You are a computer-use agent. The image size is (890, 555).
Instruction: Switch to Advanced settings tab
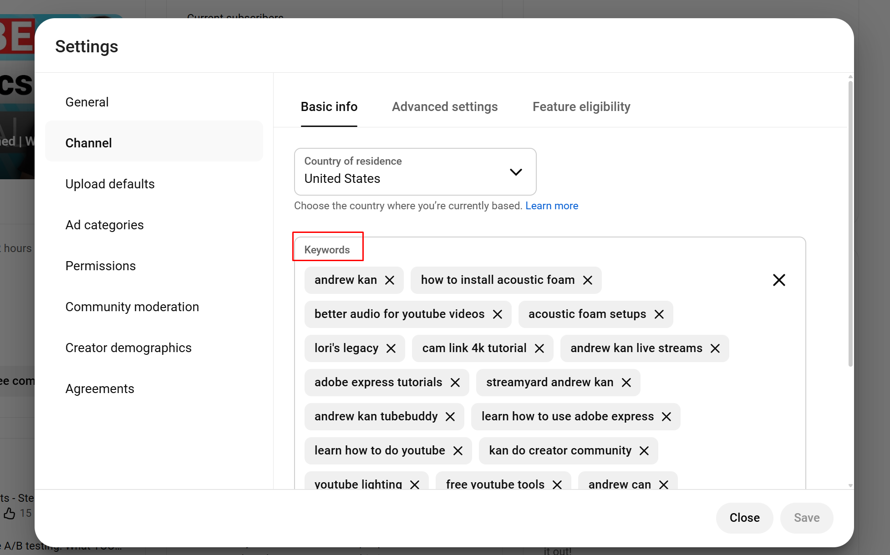[444, 106]
